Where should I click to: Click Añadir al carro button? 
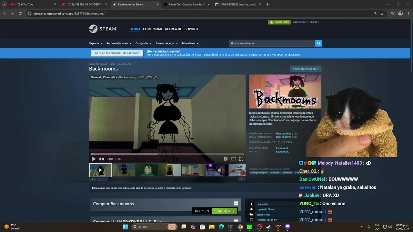225,211
